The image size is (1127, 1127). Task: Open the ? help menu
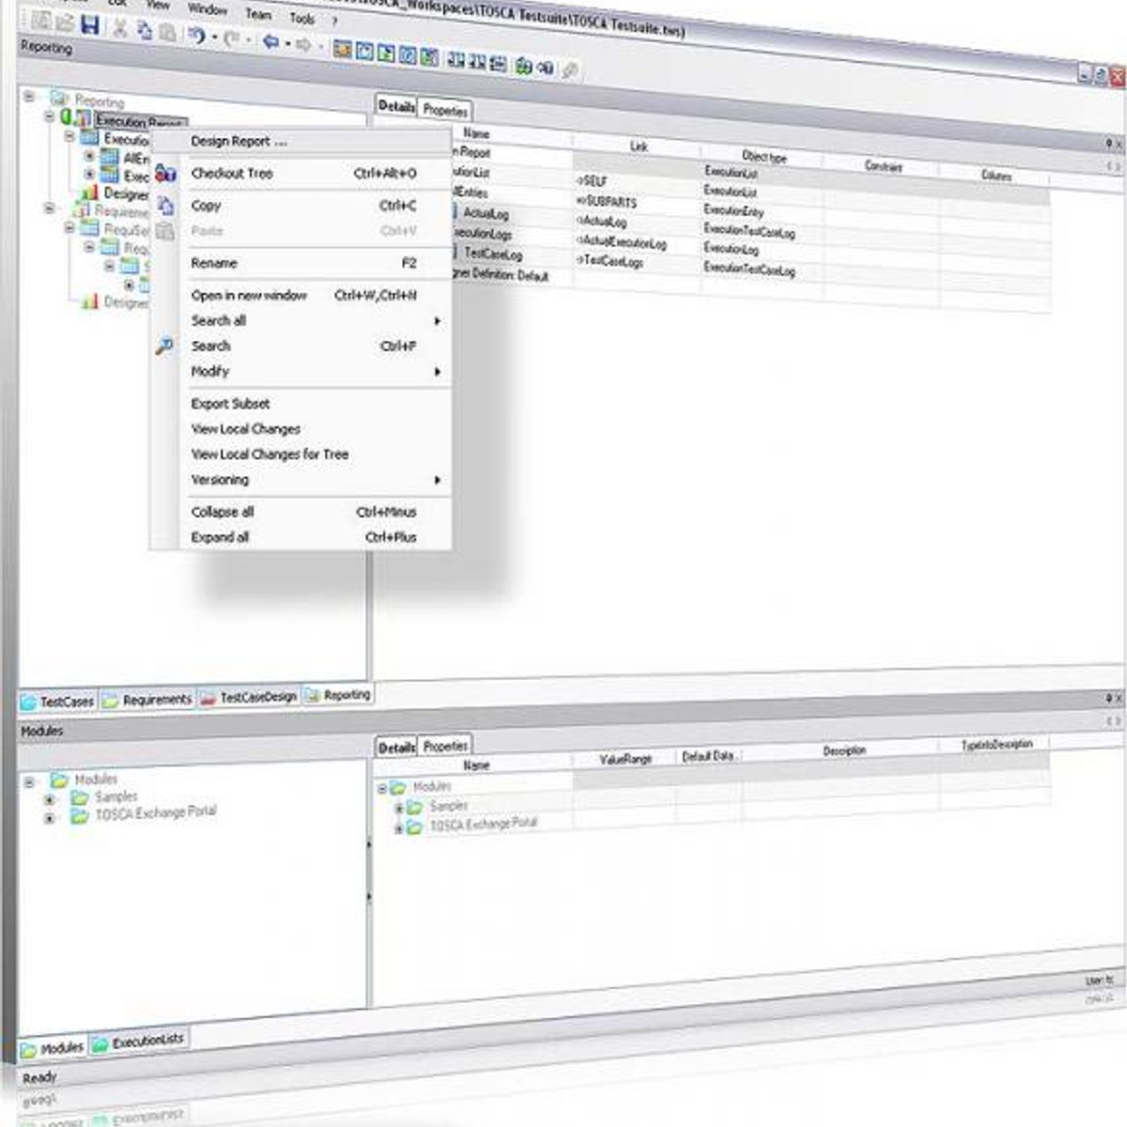coord(334,21)
